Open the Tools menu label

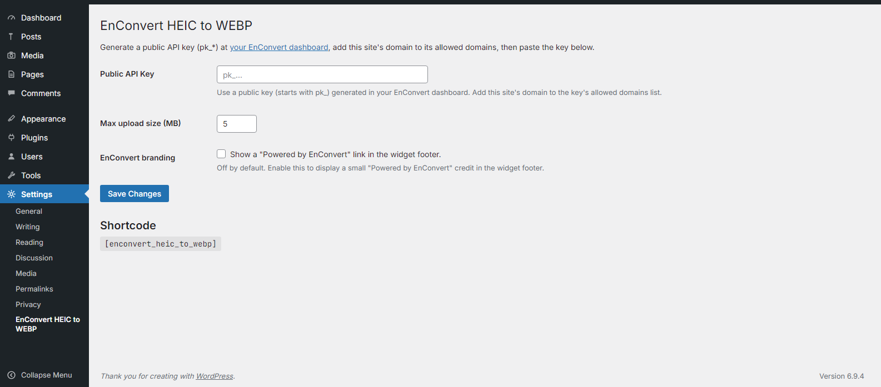[31, 175]
